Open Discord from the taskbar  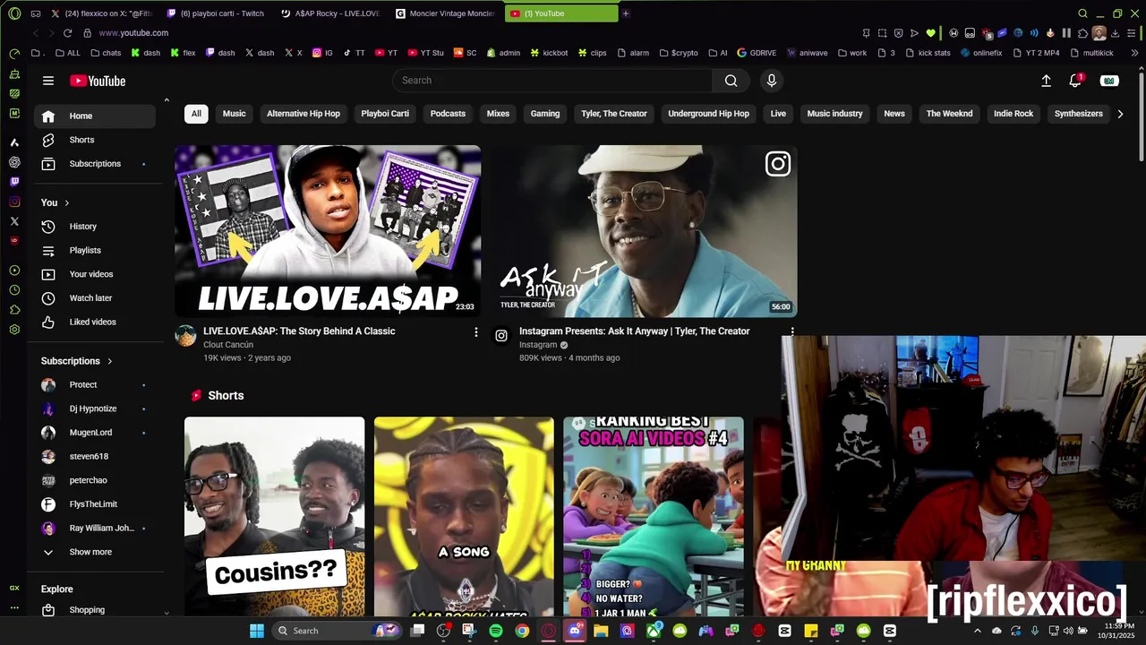coord(575,631)
